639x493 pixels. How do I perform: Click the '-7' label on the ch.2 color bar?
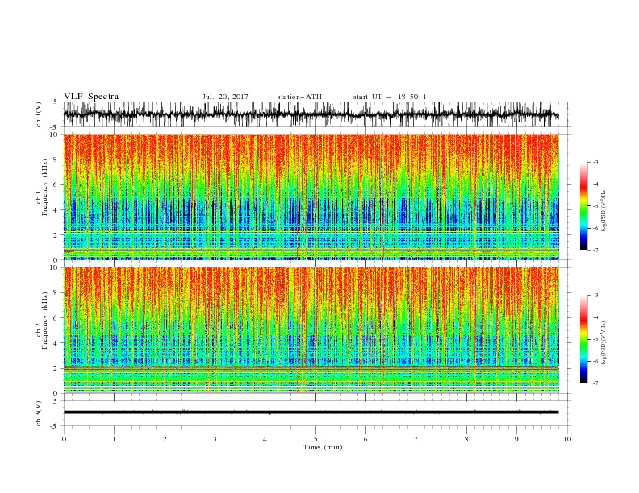[x=595, y=383]
